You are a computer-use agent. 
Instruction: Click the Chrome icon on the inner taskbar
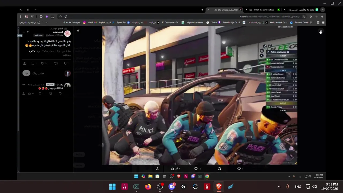coord(207,176)
